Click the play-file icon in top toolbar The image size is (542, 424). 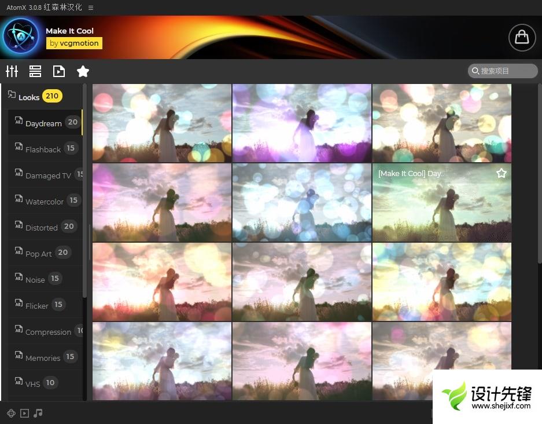pos(59,71)
